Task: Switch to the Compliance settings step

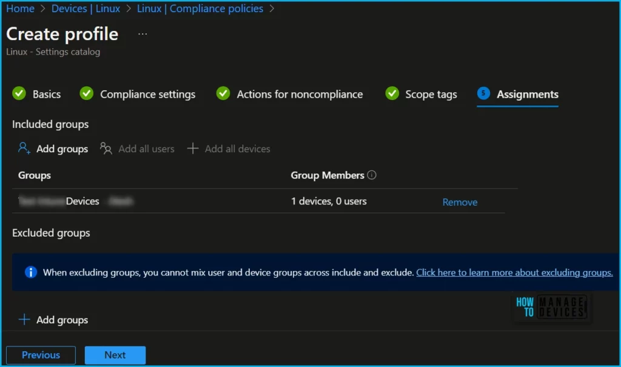Action: (147, 94)
